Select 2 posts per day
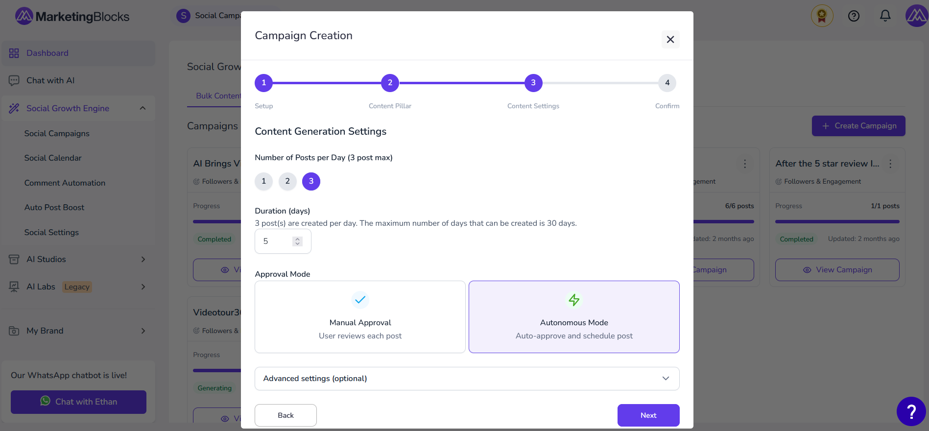 coord(287,182)
